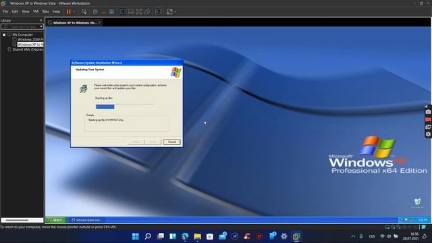The width and height of the screenshot is (432, 243).
Task: Click the CES input language indicator
Action: (372, 236)
